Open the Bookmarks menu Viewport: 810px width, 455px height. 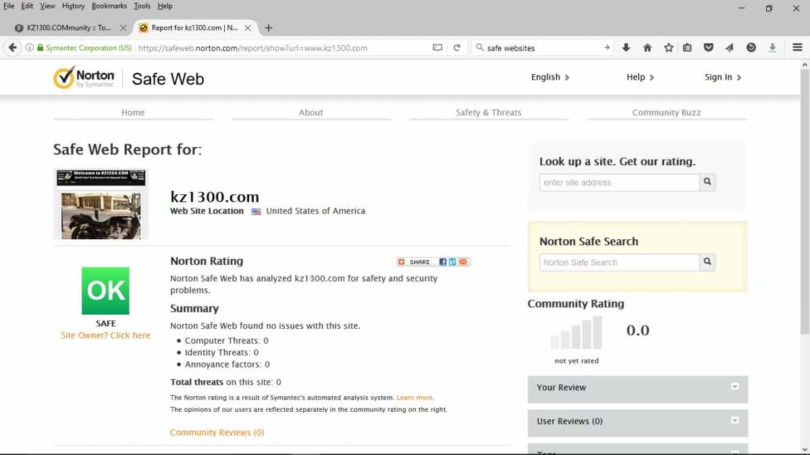coord(109,6)
